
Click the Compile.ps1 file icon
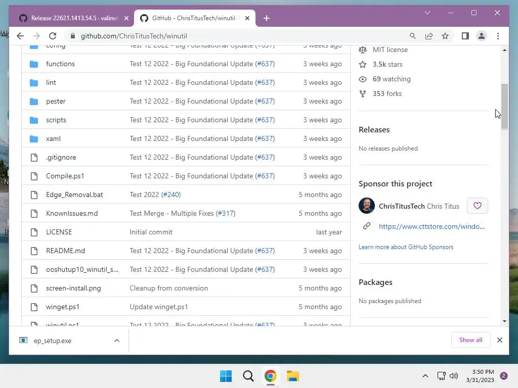point(34,176)
